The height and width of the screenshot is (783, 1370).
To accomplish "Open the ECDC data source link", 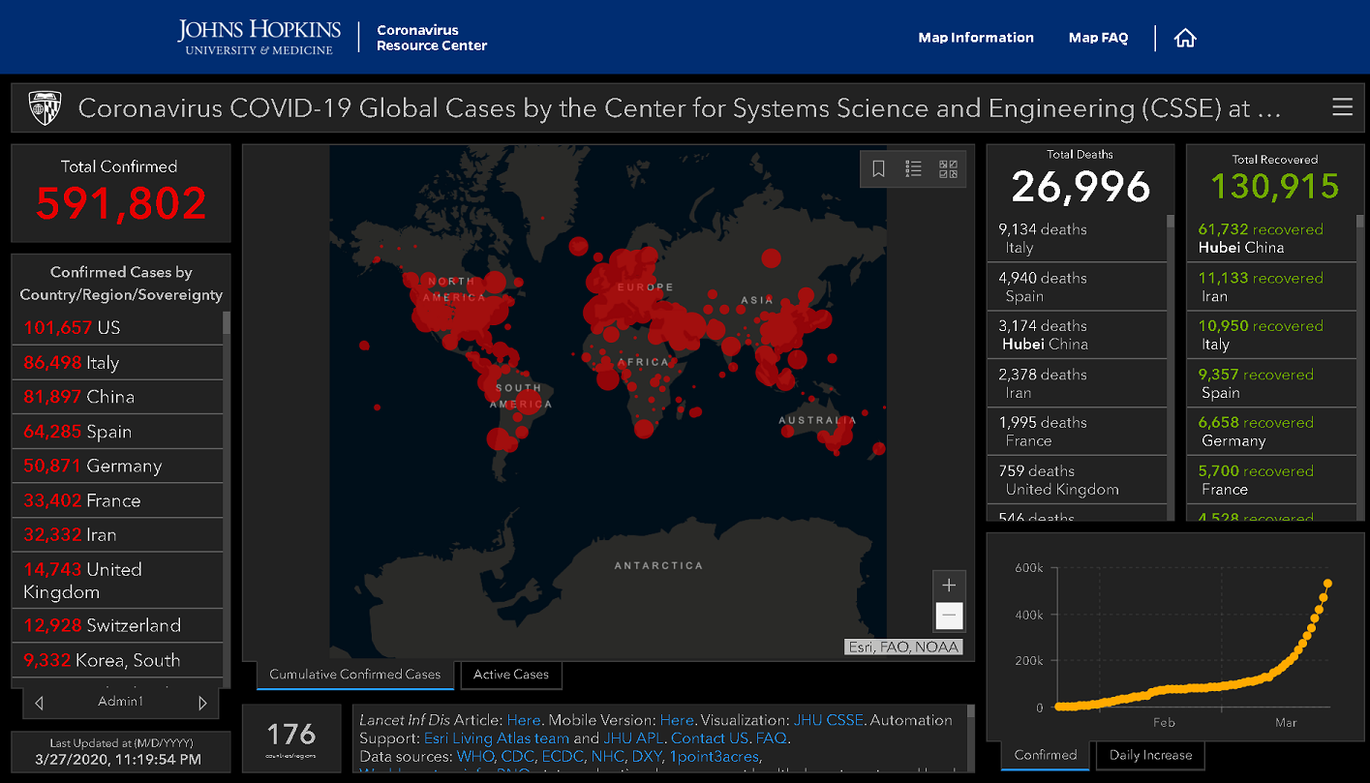I will (x=563, y=757).
